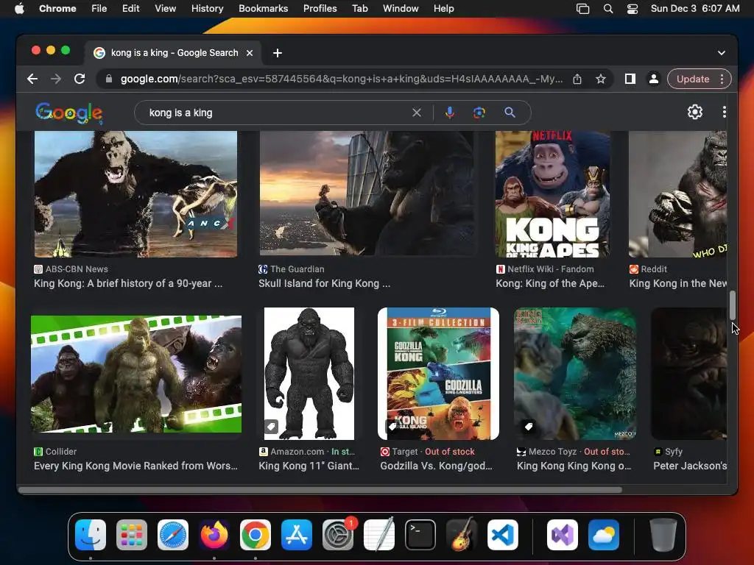Open the Bookmarks menu
Image resolution: width=754 pixels, height=565 pixels.
point(263,9)
